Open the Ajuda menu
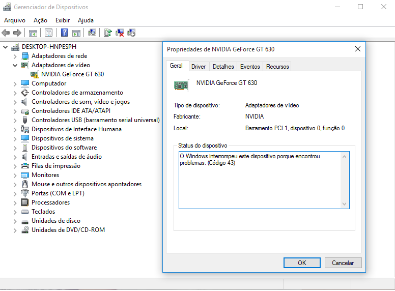Screen dimensions: 395x291 [x=86, y=20]
